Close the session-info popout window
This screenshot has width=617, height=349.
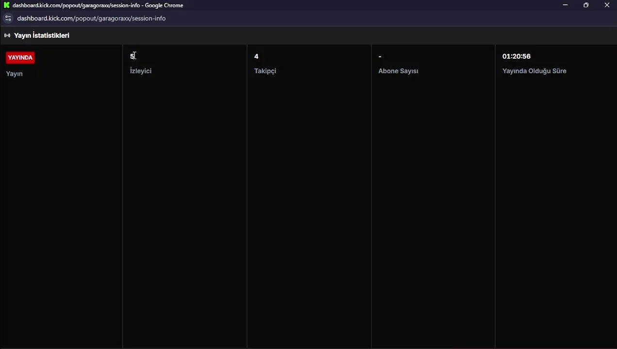tap(607, 5)
